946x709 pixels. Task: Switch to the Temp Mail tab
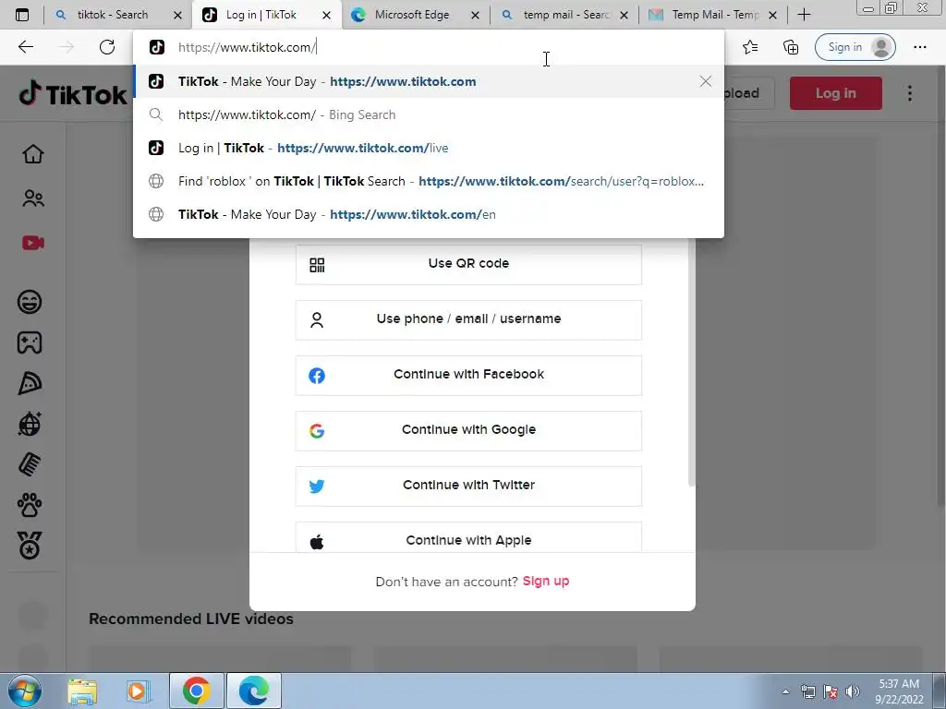pyautogui.click(x=714, y=15)
